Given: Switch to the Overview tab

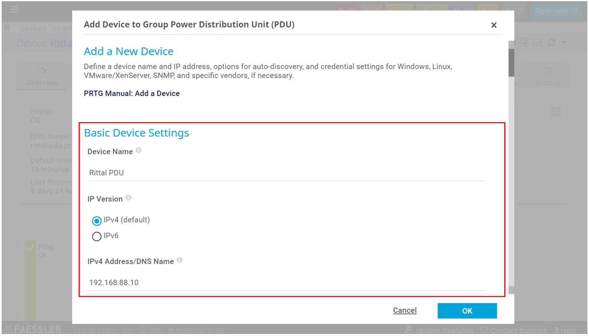Looking at the screenshot, I should pos(42,77).
